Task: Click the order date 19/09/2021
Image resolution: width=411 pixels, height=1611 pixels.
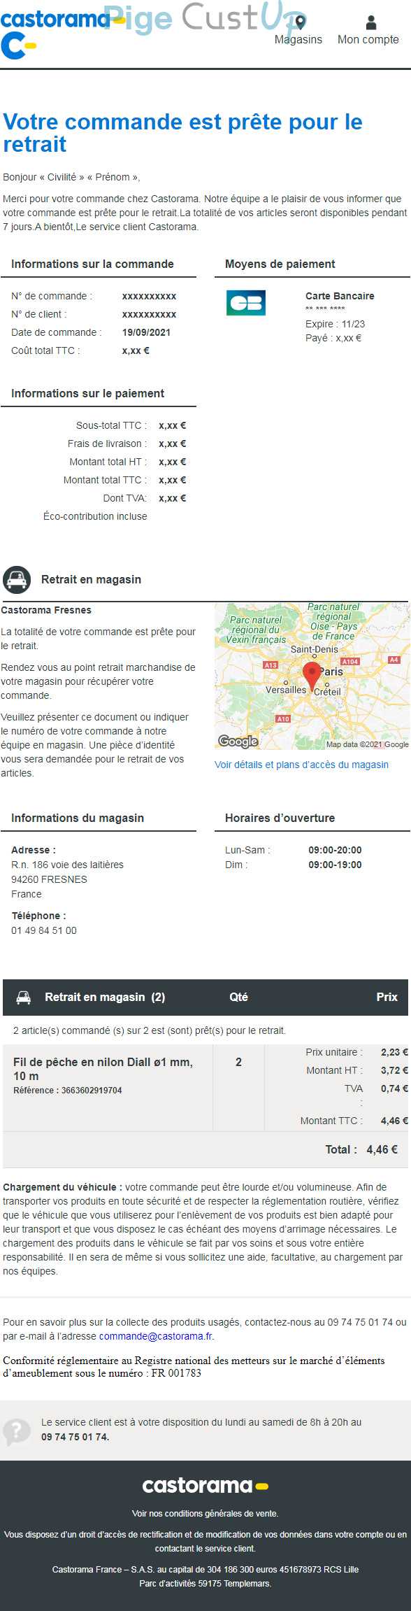Action: pos(146,332)
